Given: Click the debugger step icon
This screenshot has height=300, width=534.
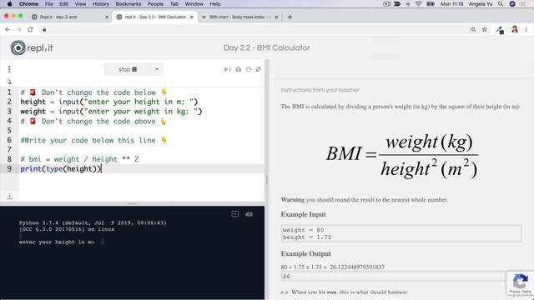Looking at the screenshot, I should (227, 69).
